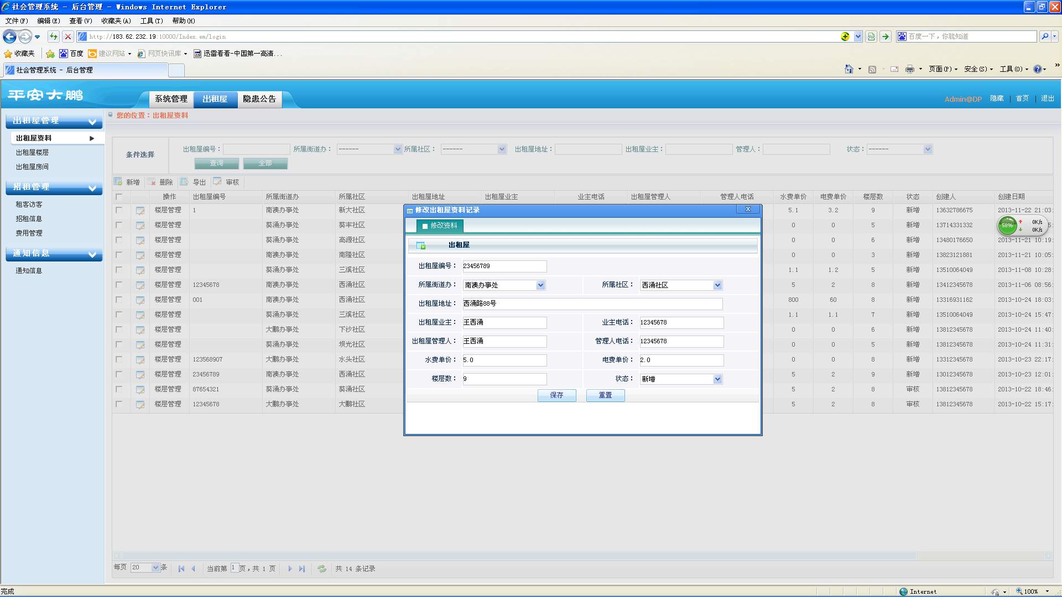Open 所属社区 dropdown in filter bar

(x=473, y=149)
